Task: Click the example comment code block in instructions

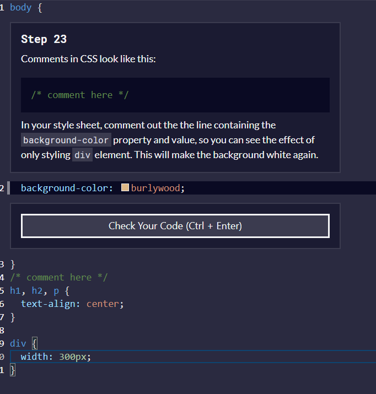Action: [175, 95]
